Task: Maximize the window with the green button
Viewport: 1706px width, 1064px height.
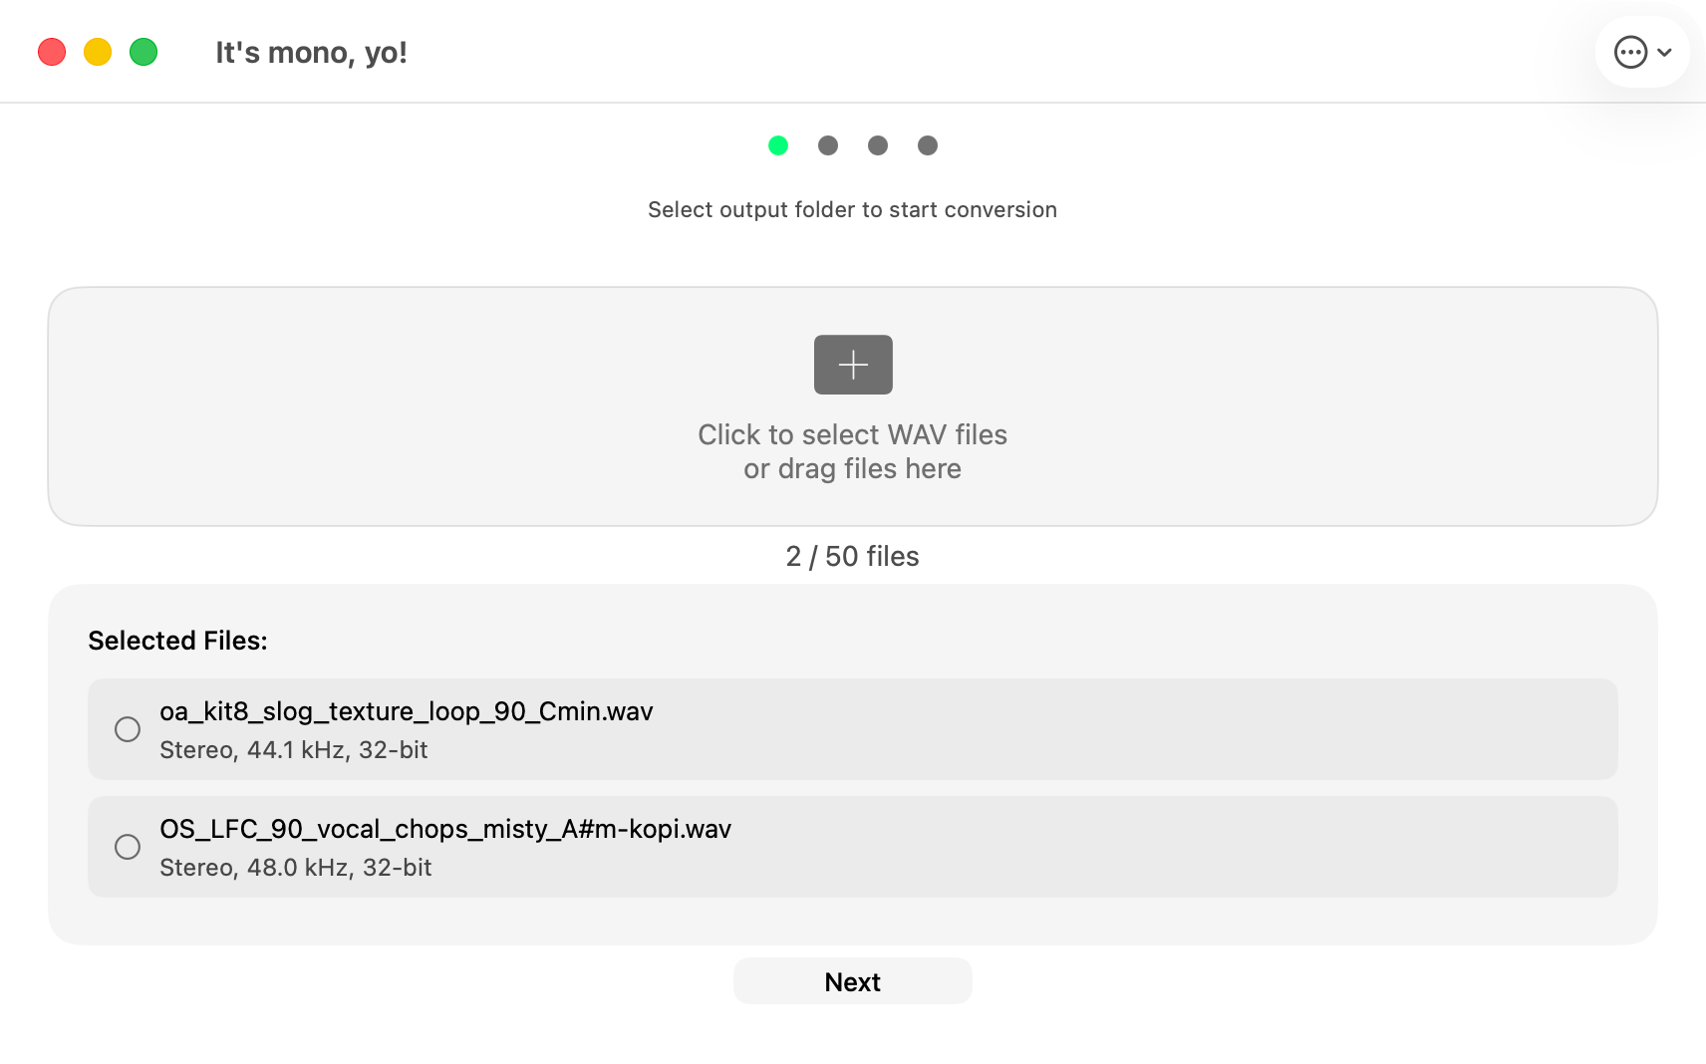Action: pos(143,52)
